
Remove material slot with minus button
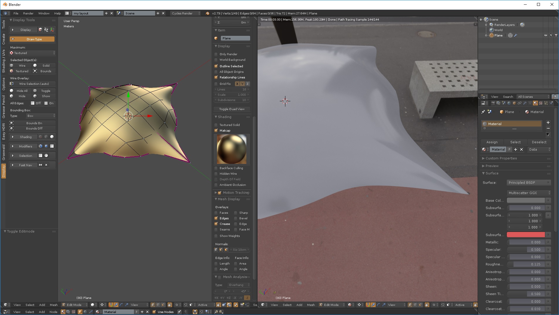tap(548, 128)
